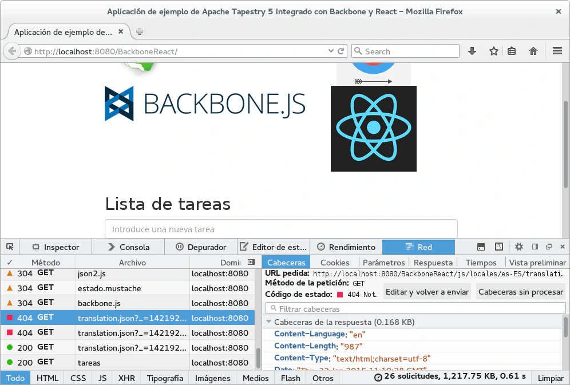Open the Downloads arrow icon
The width and height of the screenshot is (570, 385).
pos(472,51)
